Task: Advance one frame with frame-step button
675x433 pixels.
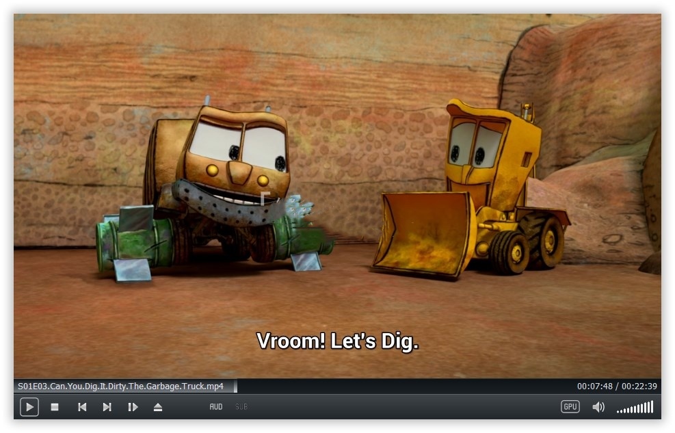Action: pos(133,407)
